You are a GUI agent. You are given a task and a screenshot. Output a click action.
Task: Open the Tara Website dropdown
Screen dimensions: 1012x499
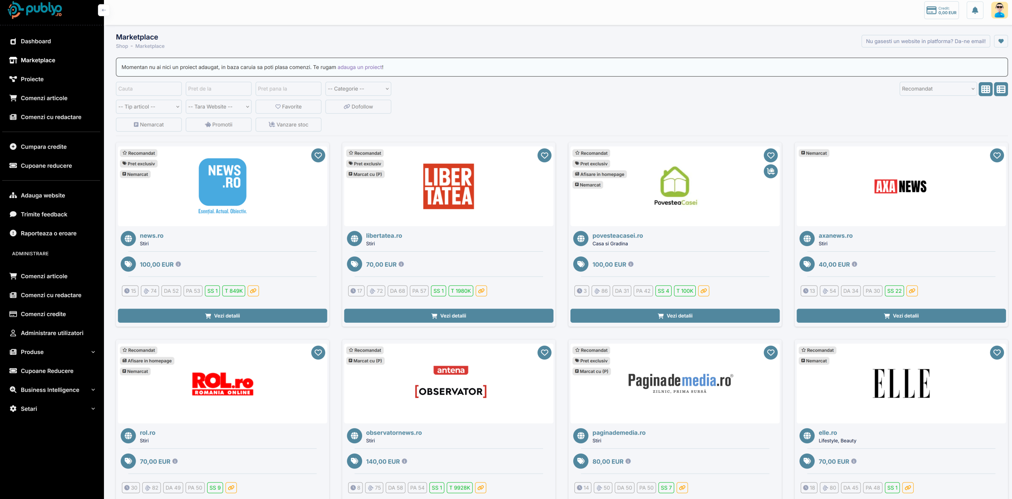(218, 107)
